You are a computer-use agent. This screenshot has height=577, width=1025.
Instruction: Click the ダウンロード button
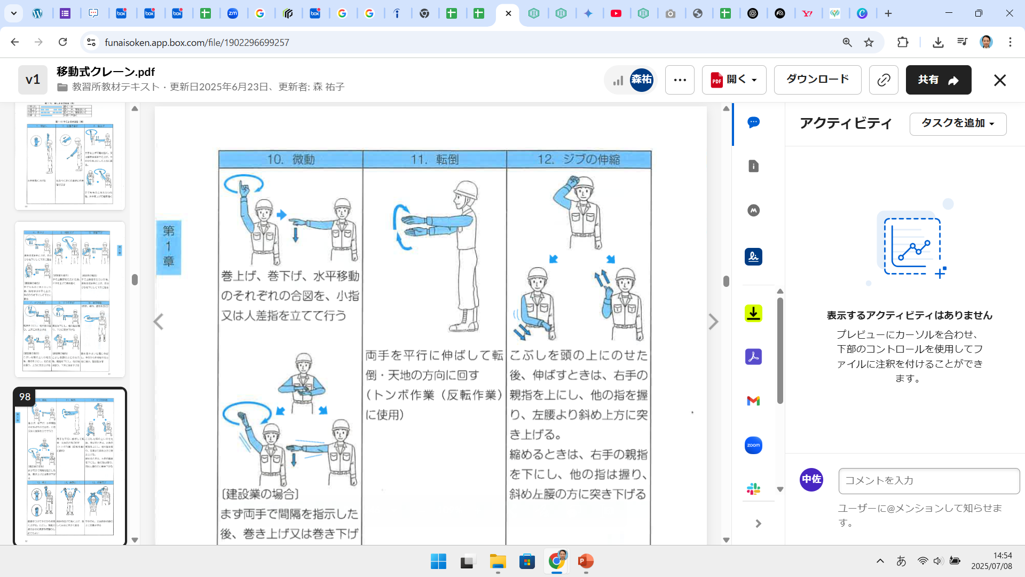click(x=817, y=80)
